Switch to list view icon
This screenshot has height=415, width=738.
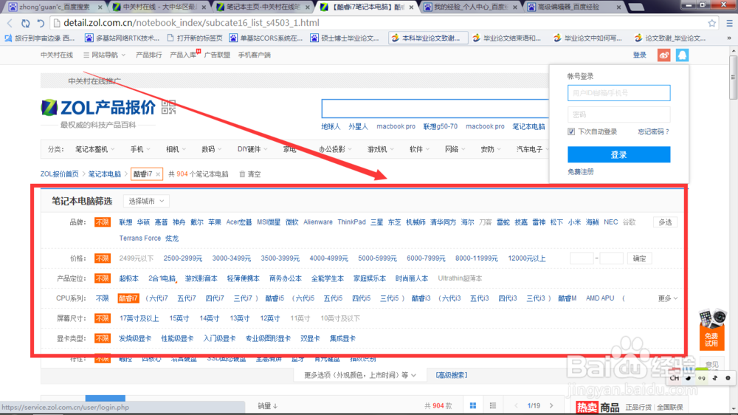coord(493,405)
